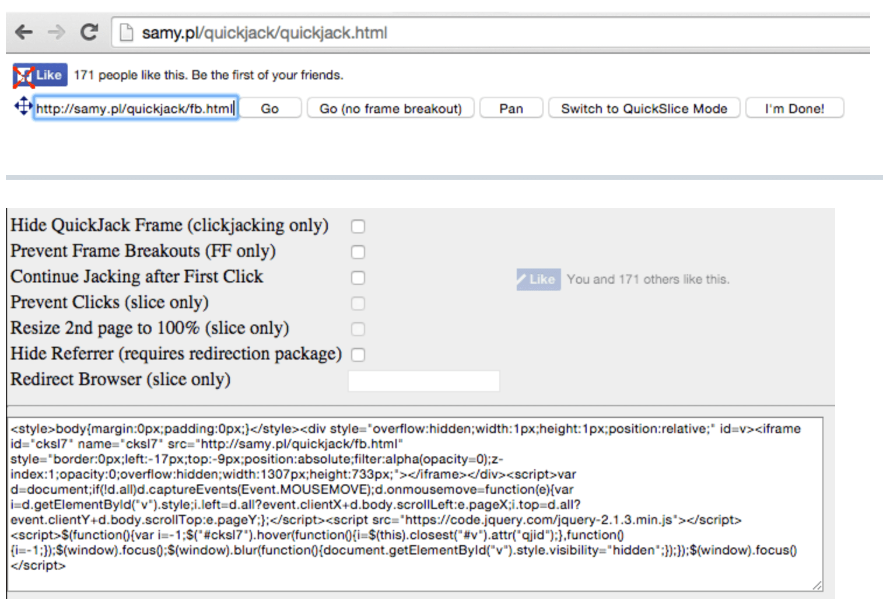Screen dimensions: 883x614
Task: Click the Pan button
Action: [511, 109]
